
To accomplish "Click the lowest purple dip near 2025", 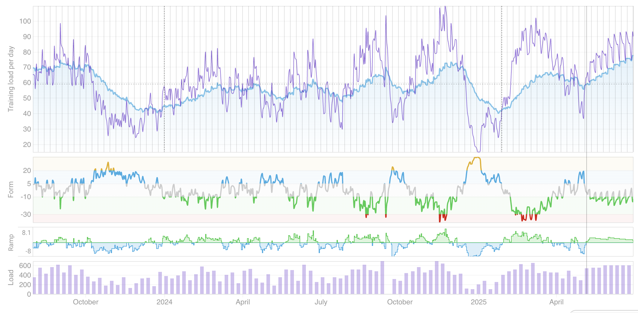I will coord(478,151).
